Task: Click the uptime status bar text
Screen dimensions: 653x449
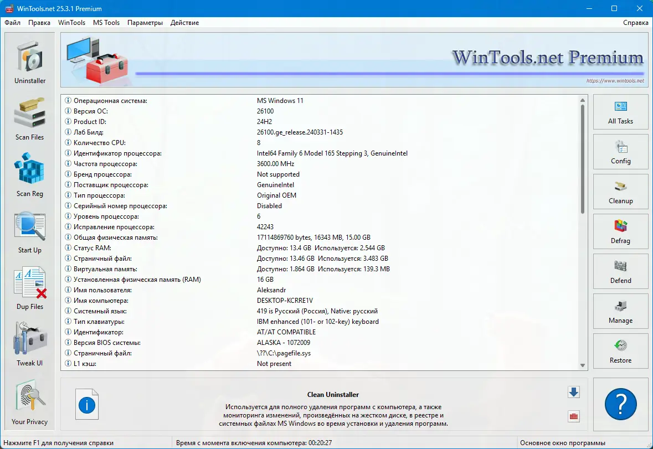Action: [x=254, y=443]
